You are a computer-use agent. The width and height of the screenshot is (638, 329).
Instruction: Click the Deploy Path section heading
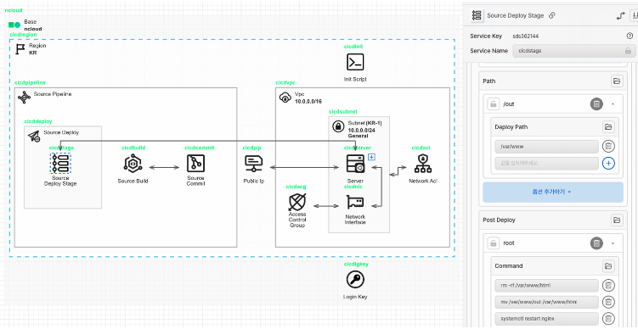[x=511, y=126]
